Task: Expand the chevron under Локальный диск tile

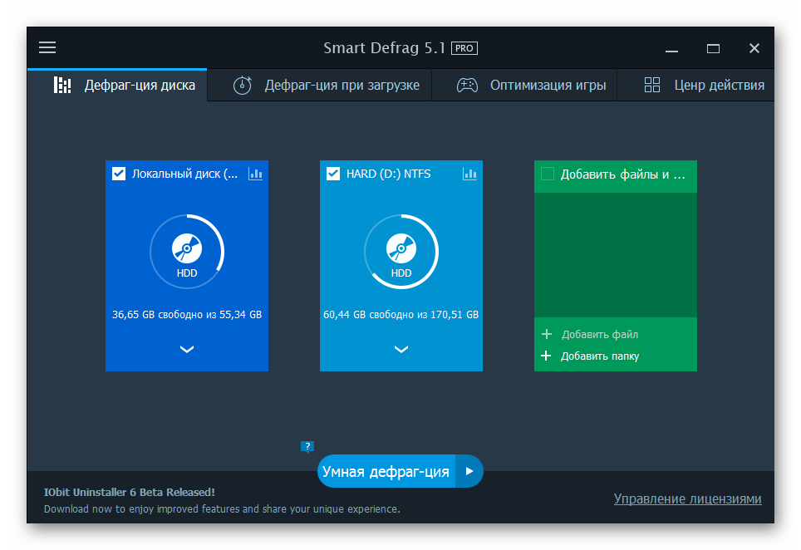Action: [186, 349]
